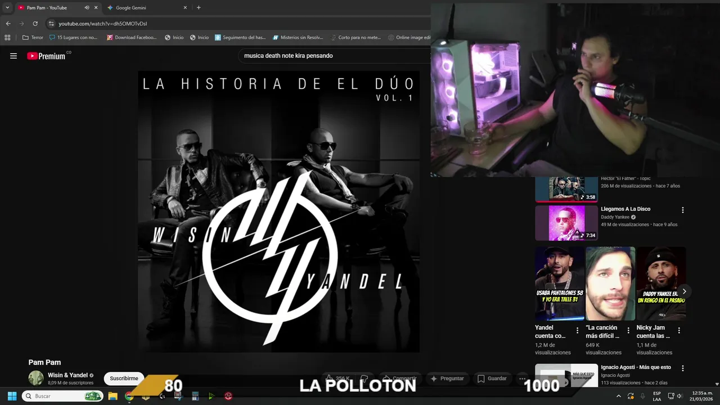This screenshot has height=405, width=720.
Task: Open the network tray icon
Action: coord(670,396)
